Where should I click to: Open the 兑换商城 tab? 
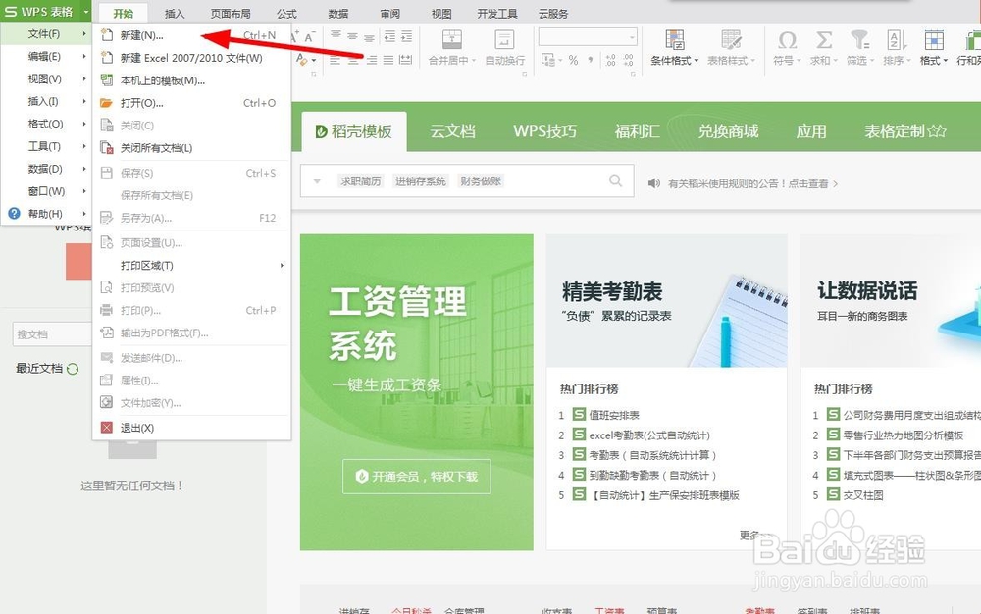[728, 131]
